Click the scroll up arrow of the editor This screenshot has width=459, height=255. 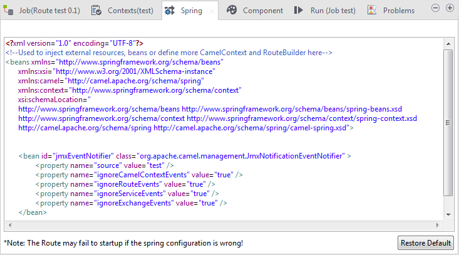(x=448, y=43)
